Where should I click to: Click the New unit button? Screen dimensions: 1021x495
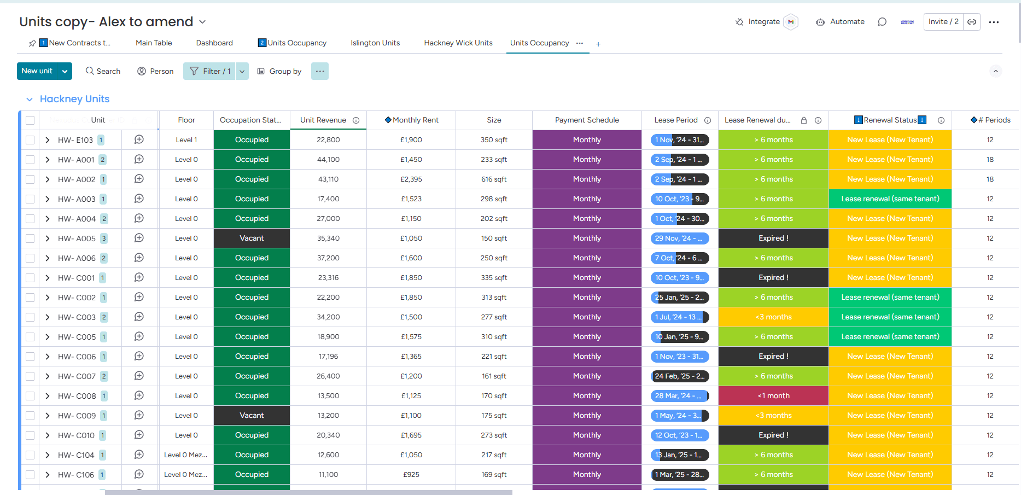click(x=37, y=71)
